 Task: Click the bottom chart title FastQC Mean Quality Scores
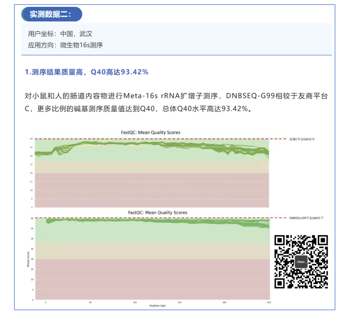[157, 212]
